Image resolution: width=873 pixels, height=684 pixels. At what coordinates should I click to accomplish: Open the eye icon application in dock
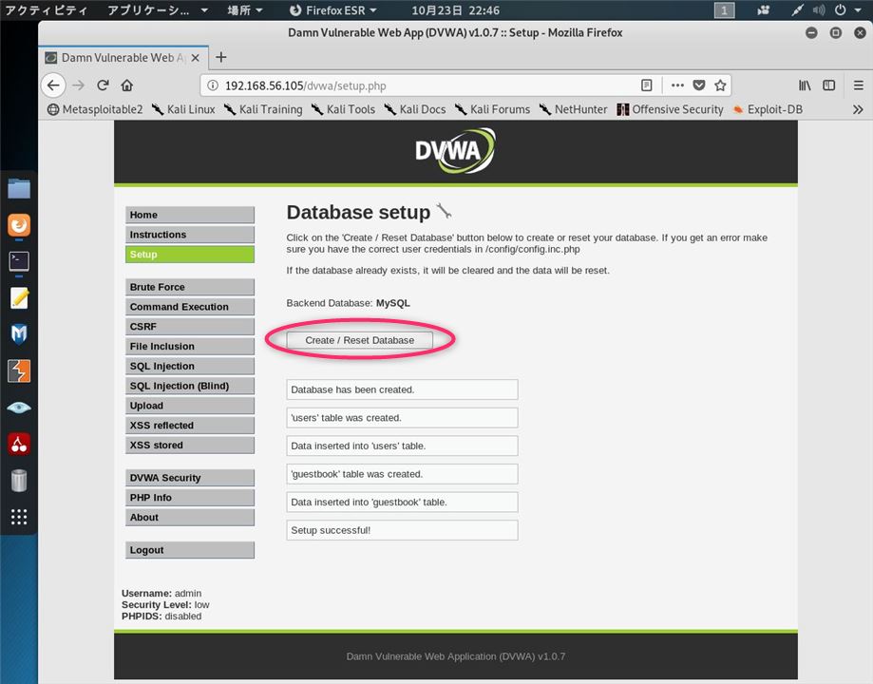[19, 408]
